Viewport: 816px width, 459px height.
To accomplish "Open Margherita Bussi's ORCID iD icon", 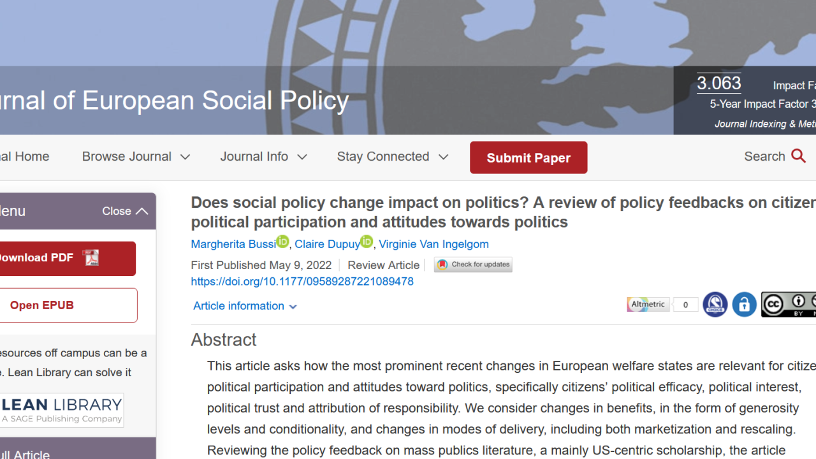I will 282,242.
